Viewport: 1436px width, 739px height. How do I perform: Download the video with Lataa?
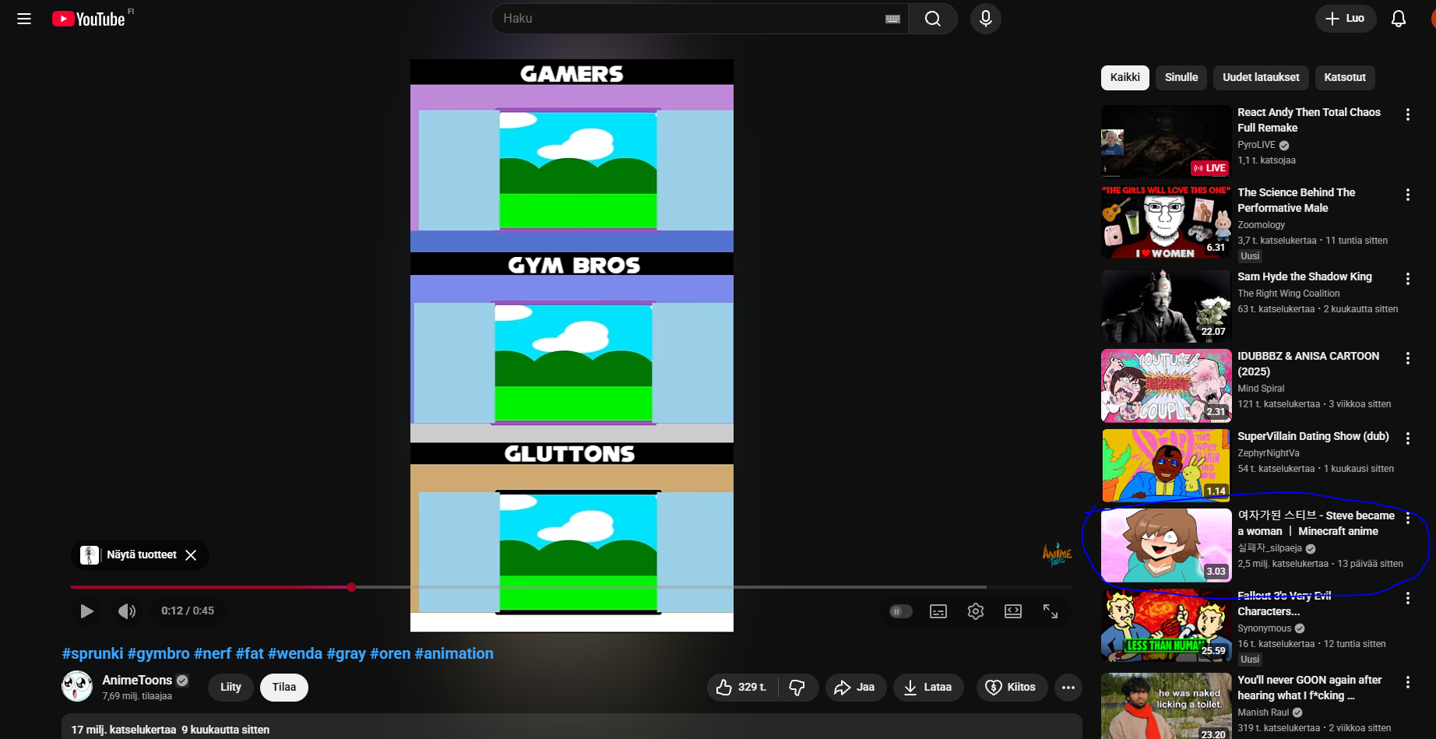tap(928, 688)
